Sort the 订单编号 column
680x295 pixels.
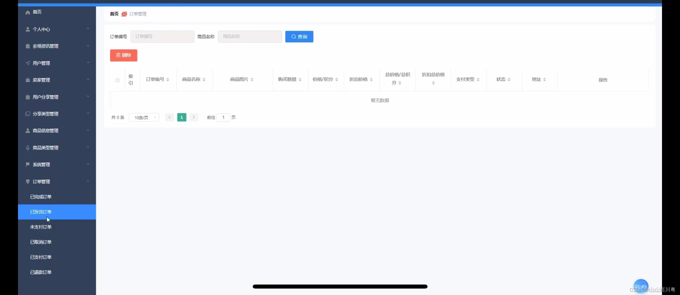[168, 80]
